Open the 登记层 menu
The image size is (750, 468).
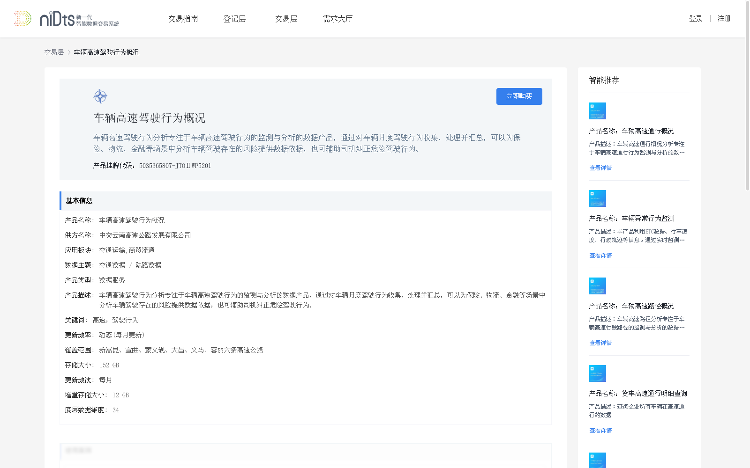click(x=235, y=19)
